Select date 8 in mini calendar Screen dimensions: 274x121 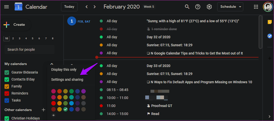click(52, 38)
